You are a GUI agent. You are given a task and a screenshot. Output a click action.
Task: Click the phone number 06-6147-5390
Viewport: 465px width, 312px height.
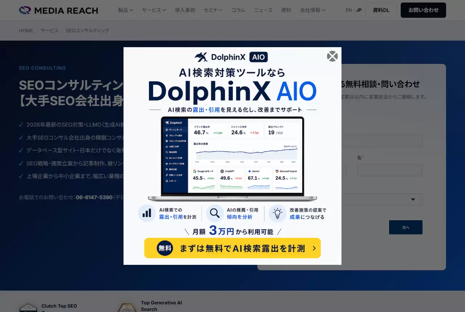pos(94,197)
